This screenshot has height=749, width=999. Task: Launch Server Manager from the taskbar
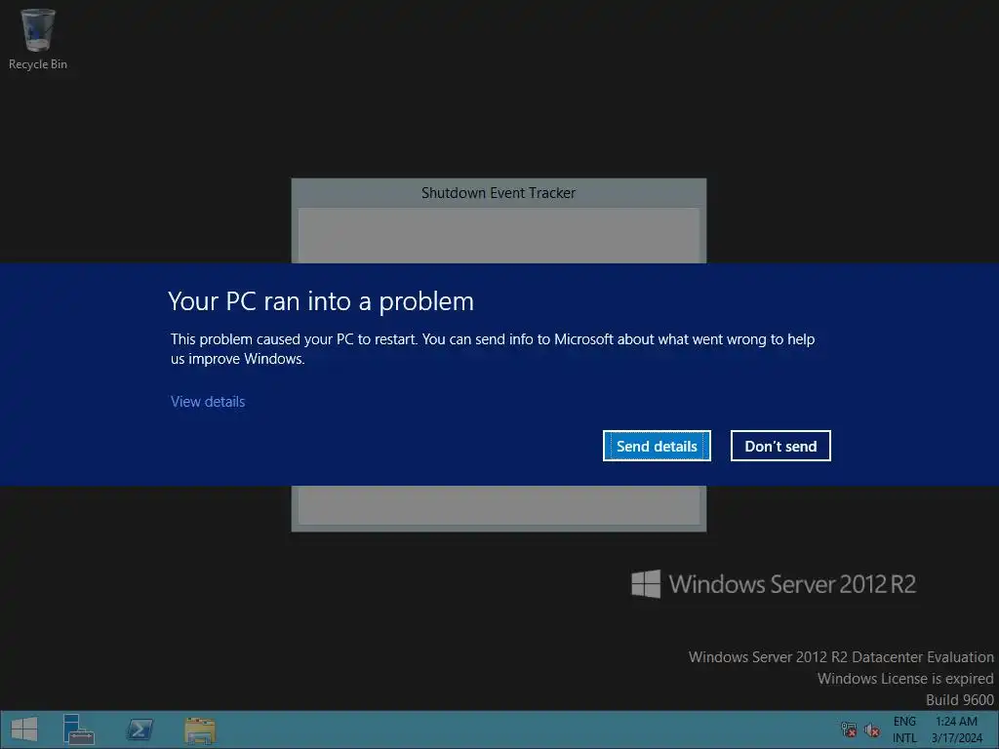point(78,729)
